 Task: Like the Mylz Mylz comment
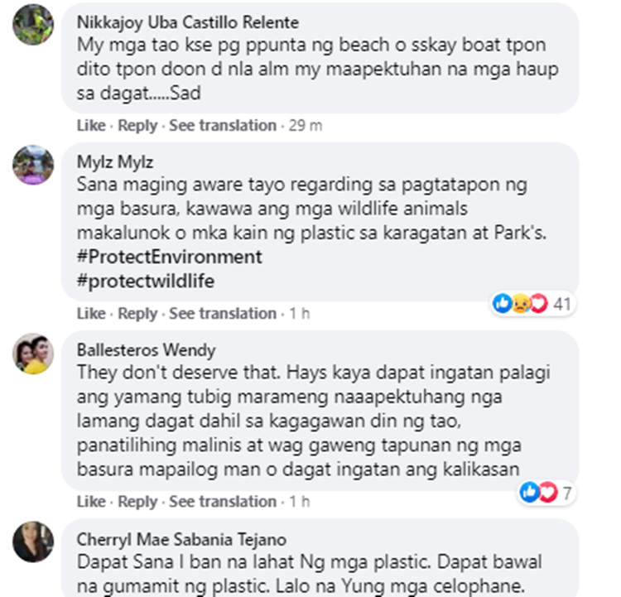point(91,313)
